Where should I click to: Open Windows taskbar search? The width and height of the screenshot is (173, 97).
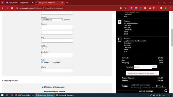click(x=7, y=95)
